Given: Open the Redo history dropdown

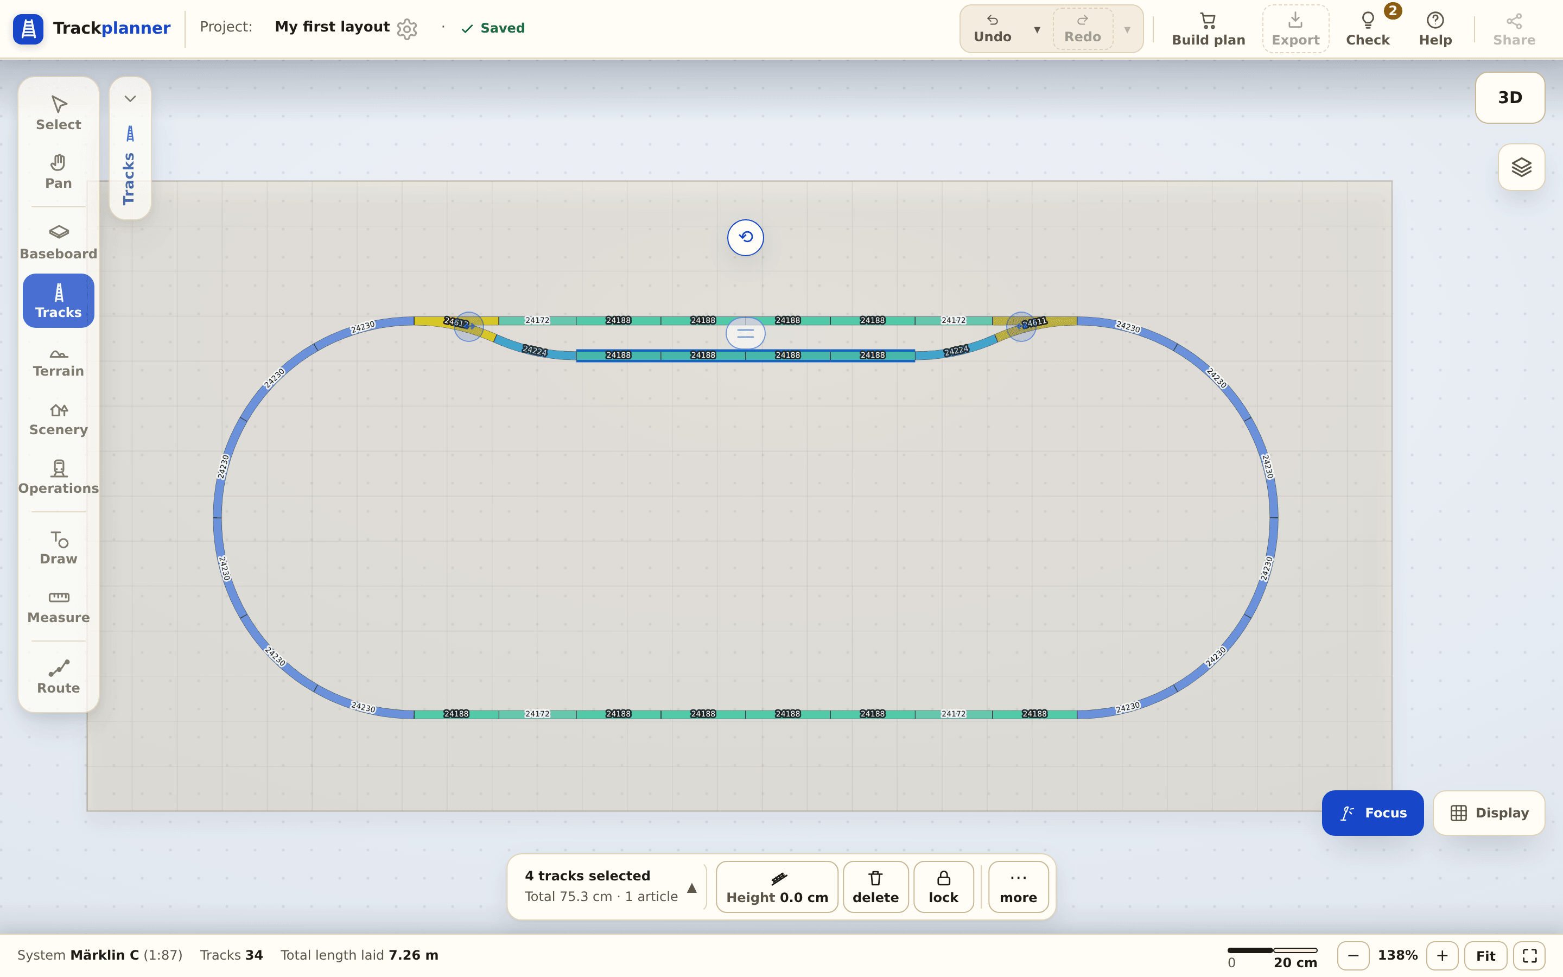Looking at the screenshot, I should pyautogui.click(x=1127, y=29).
